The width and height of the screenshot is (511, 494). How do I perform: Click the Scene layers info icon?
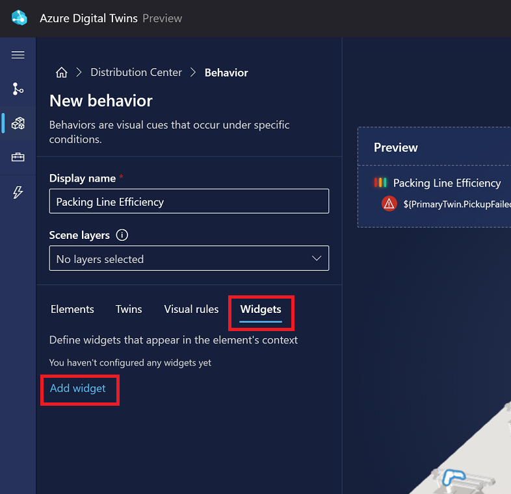coord(122,235)
